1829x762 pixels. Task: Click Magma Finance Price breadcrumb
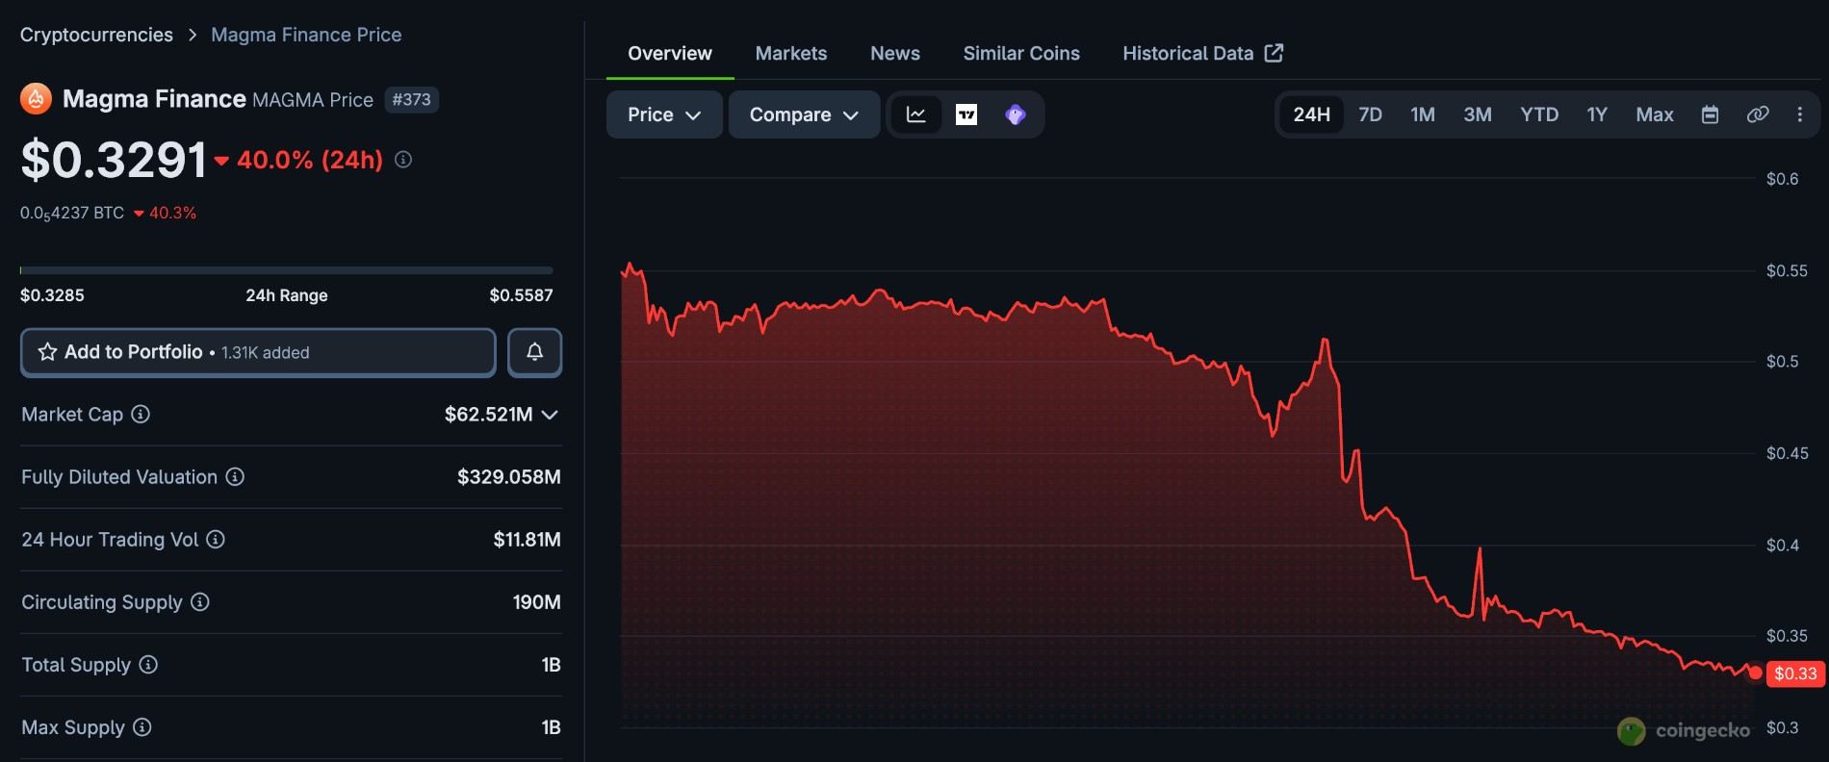pos(306,35)
